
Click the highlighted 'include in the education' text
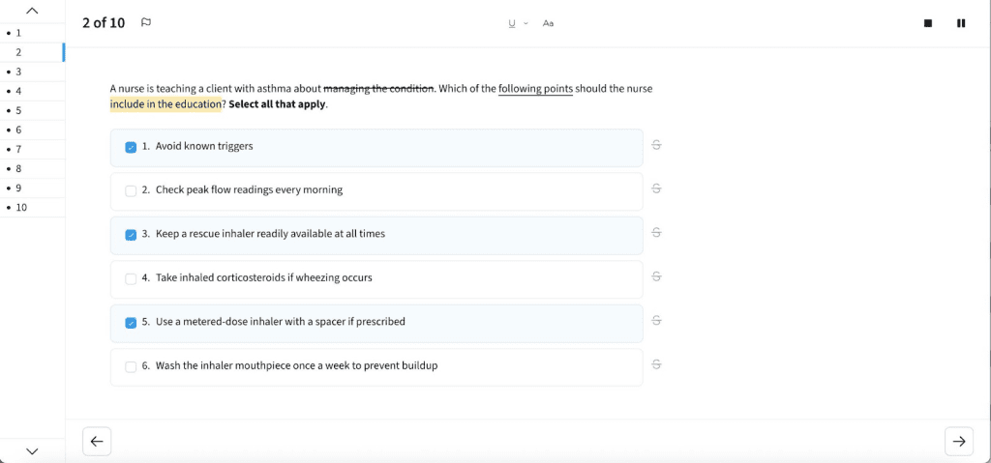[x=165, y=104]
